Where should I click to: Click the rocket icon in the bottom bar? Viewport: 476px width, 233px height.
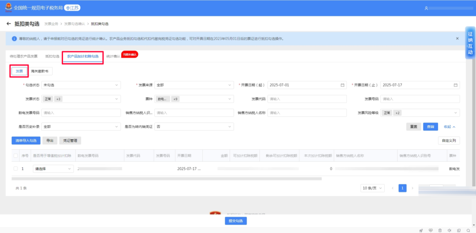tap(421, 230)
